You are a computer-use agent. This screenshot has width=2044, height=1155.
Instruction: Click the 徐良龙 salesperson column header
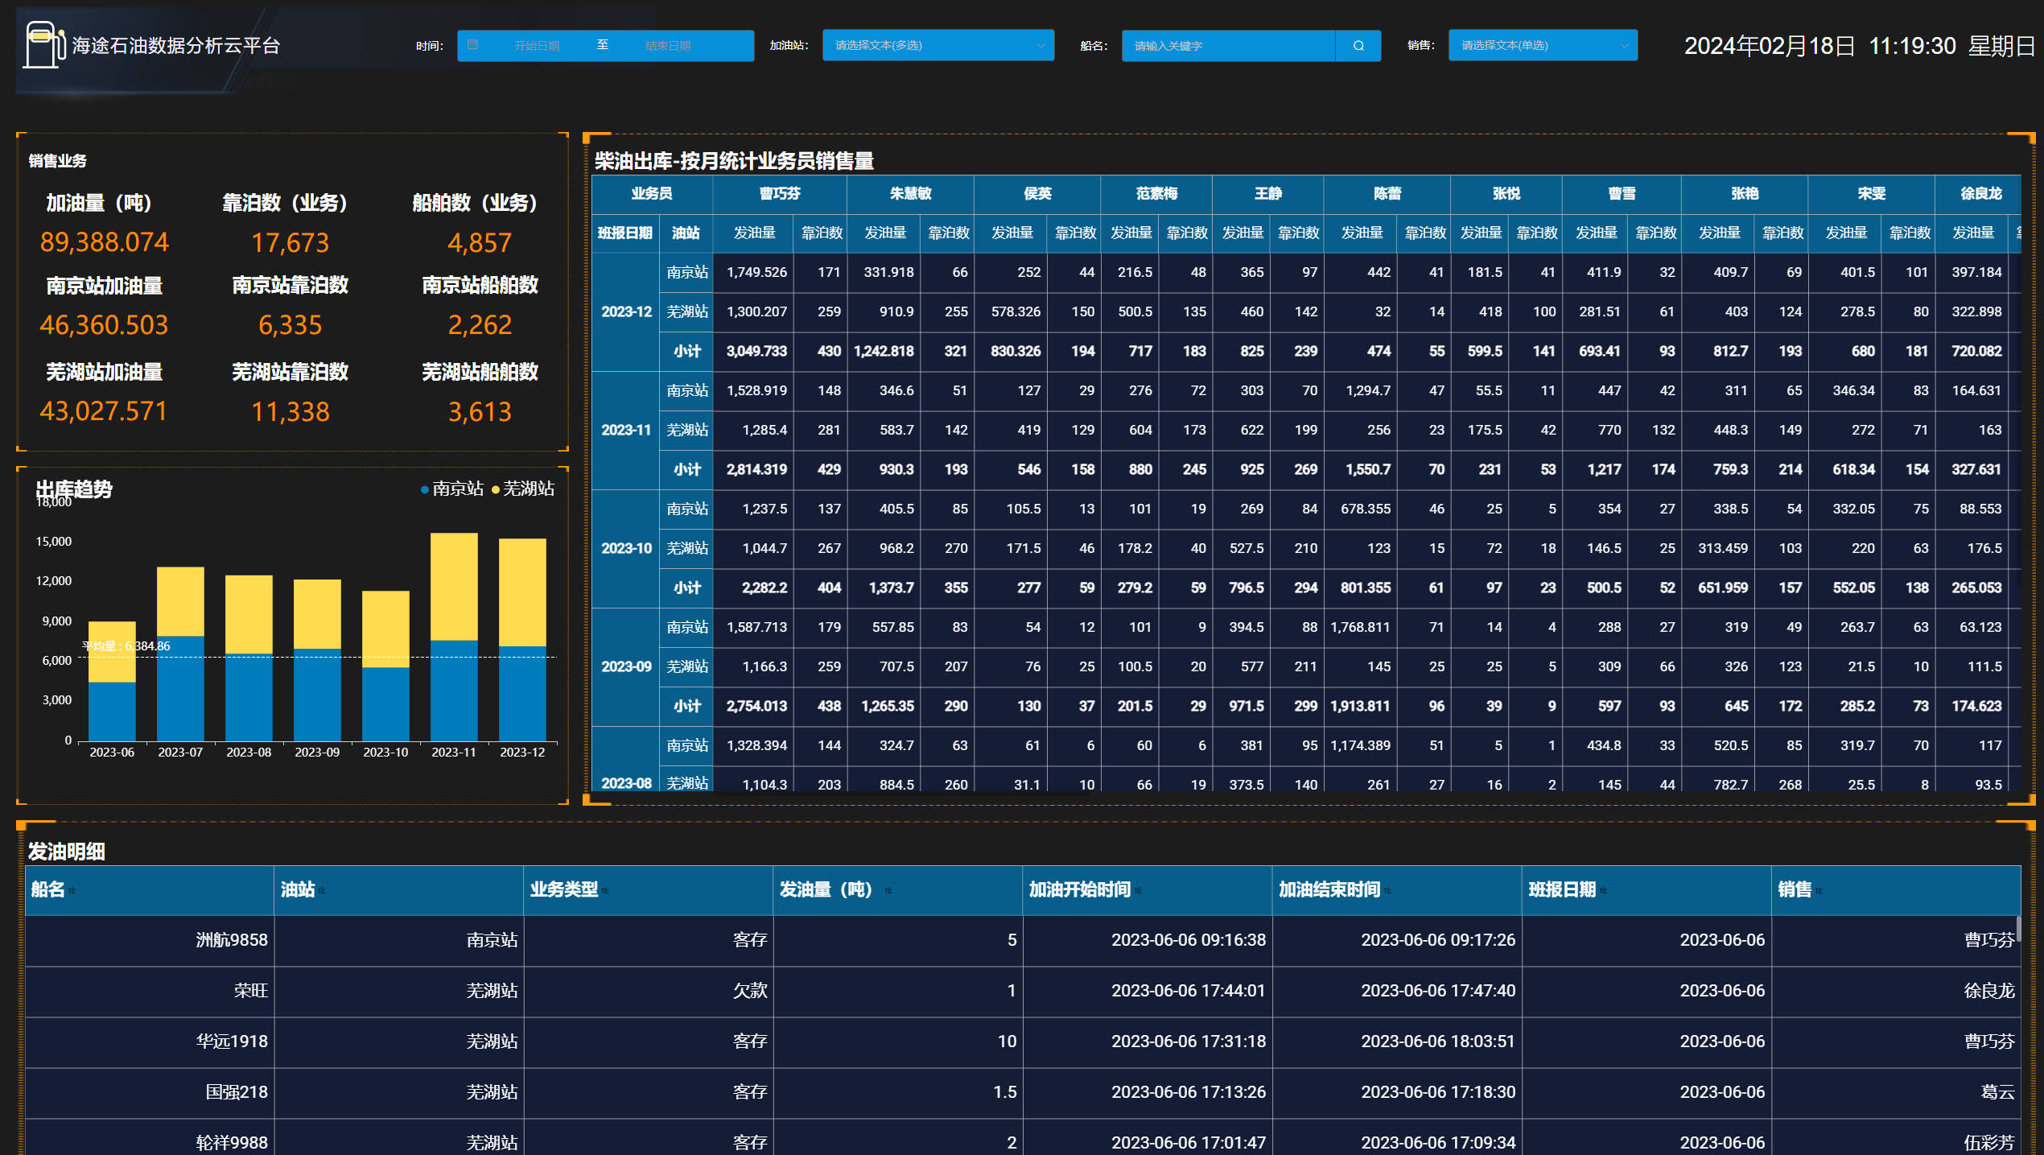(1980, 194)
